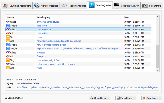Sort by the Time column header
This screenshot has height=103, width=164.
pos(137,17)
